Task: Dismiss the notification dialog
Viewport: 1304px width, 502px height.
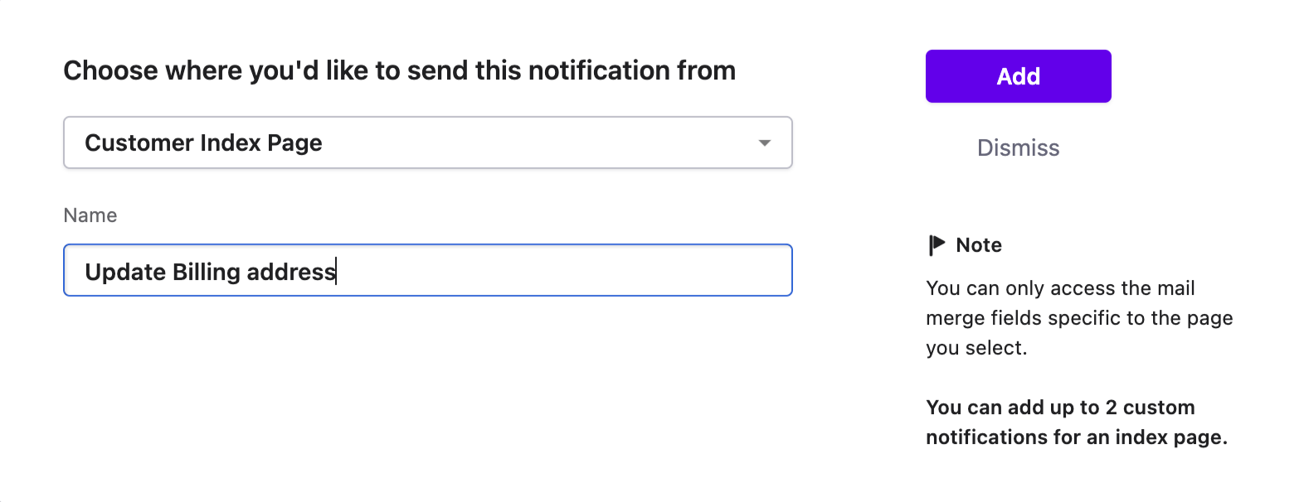Action: tap(1018, 147)
